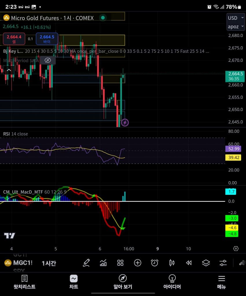
Task: Tap the red 2,664.4 sell button
Action: click(14, 39)
